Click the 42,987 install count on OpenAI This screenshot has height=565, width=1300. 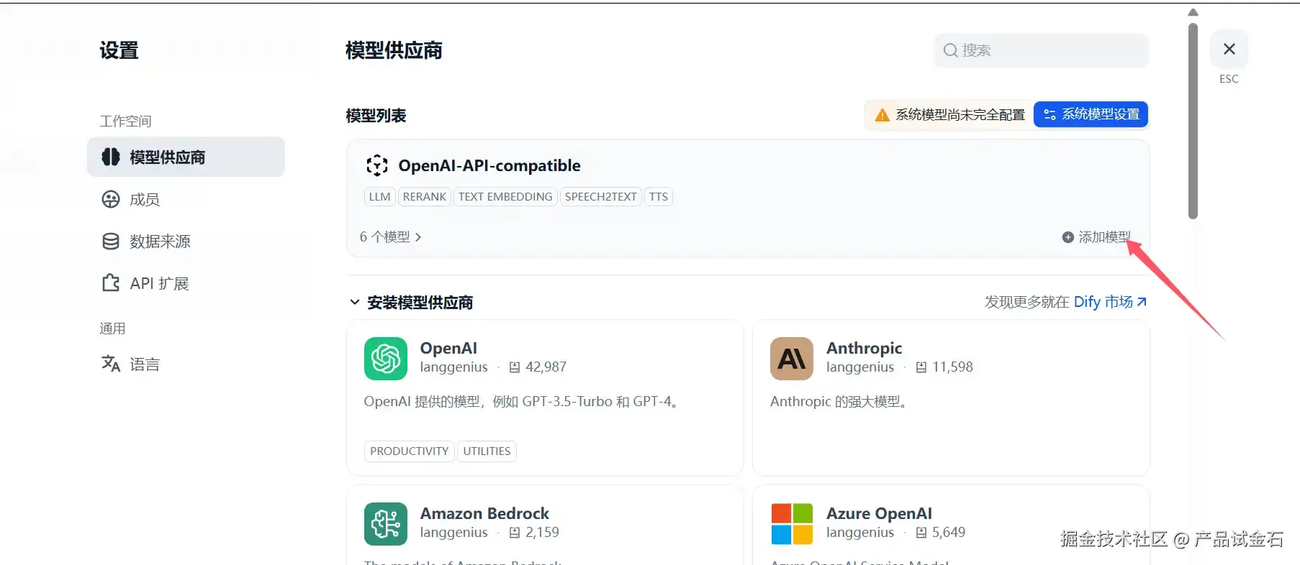click(546, 367)
